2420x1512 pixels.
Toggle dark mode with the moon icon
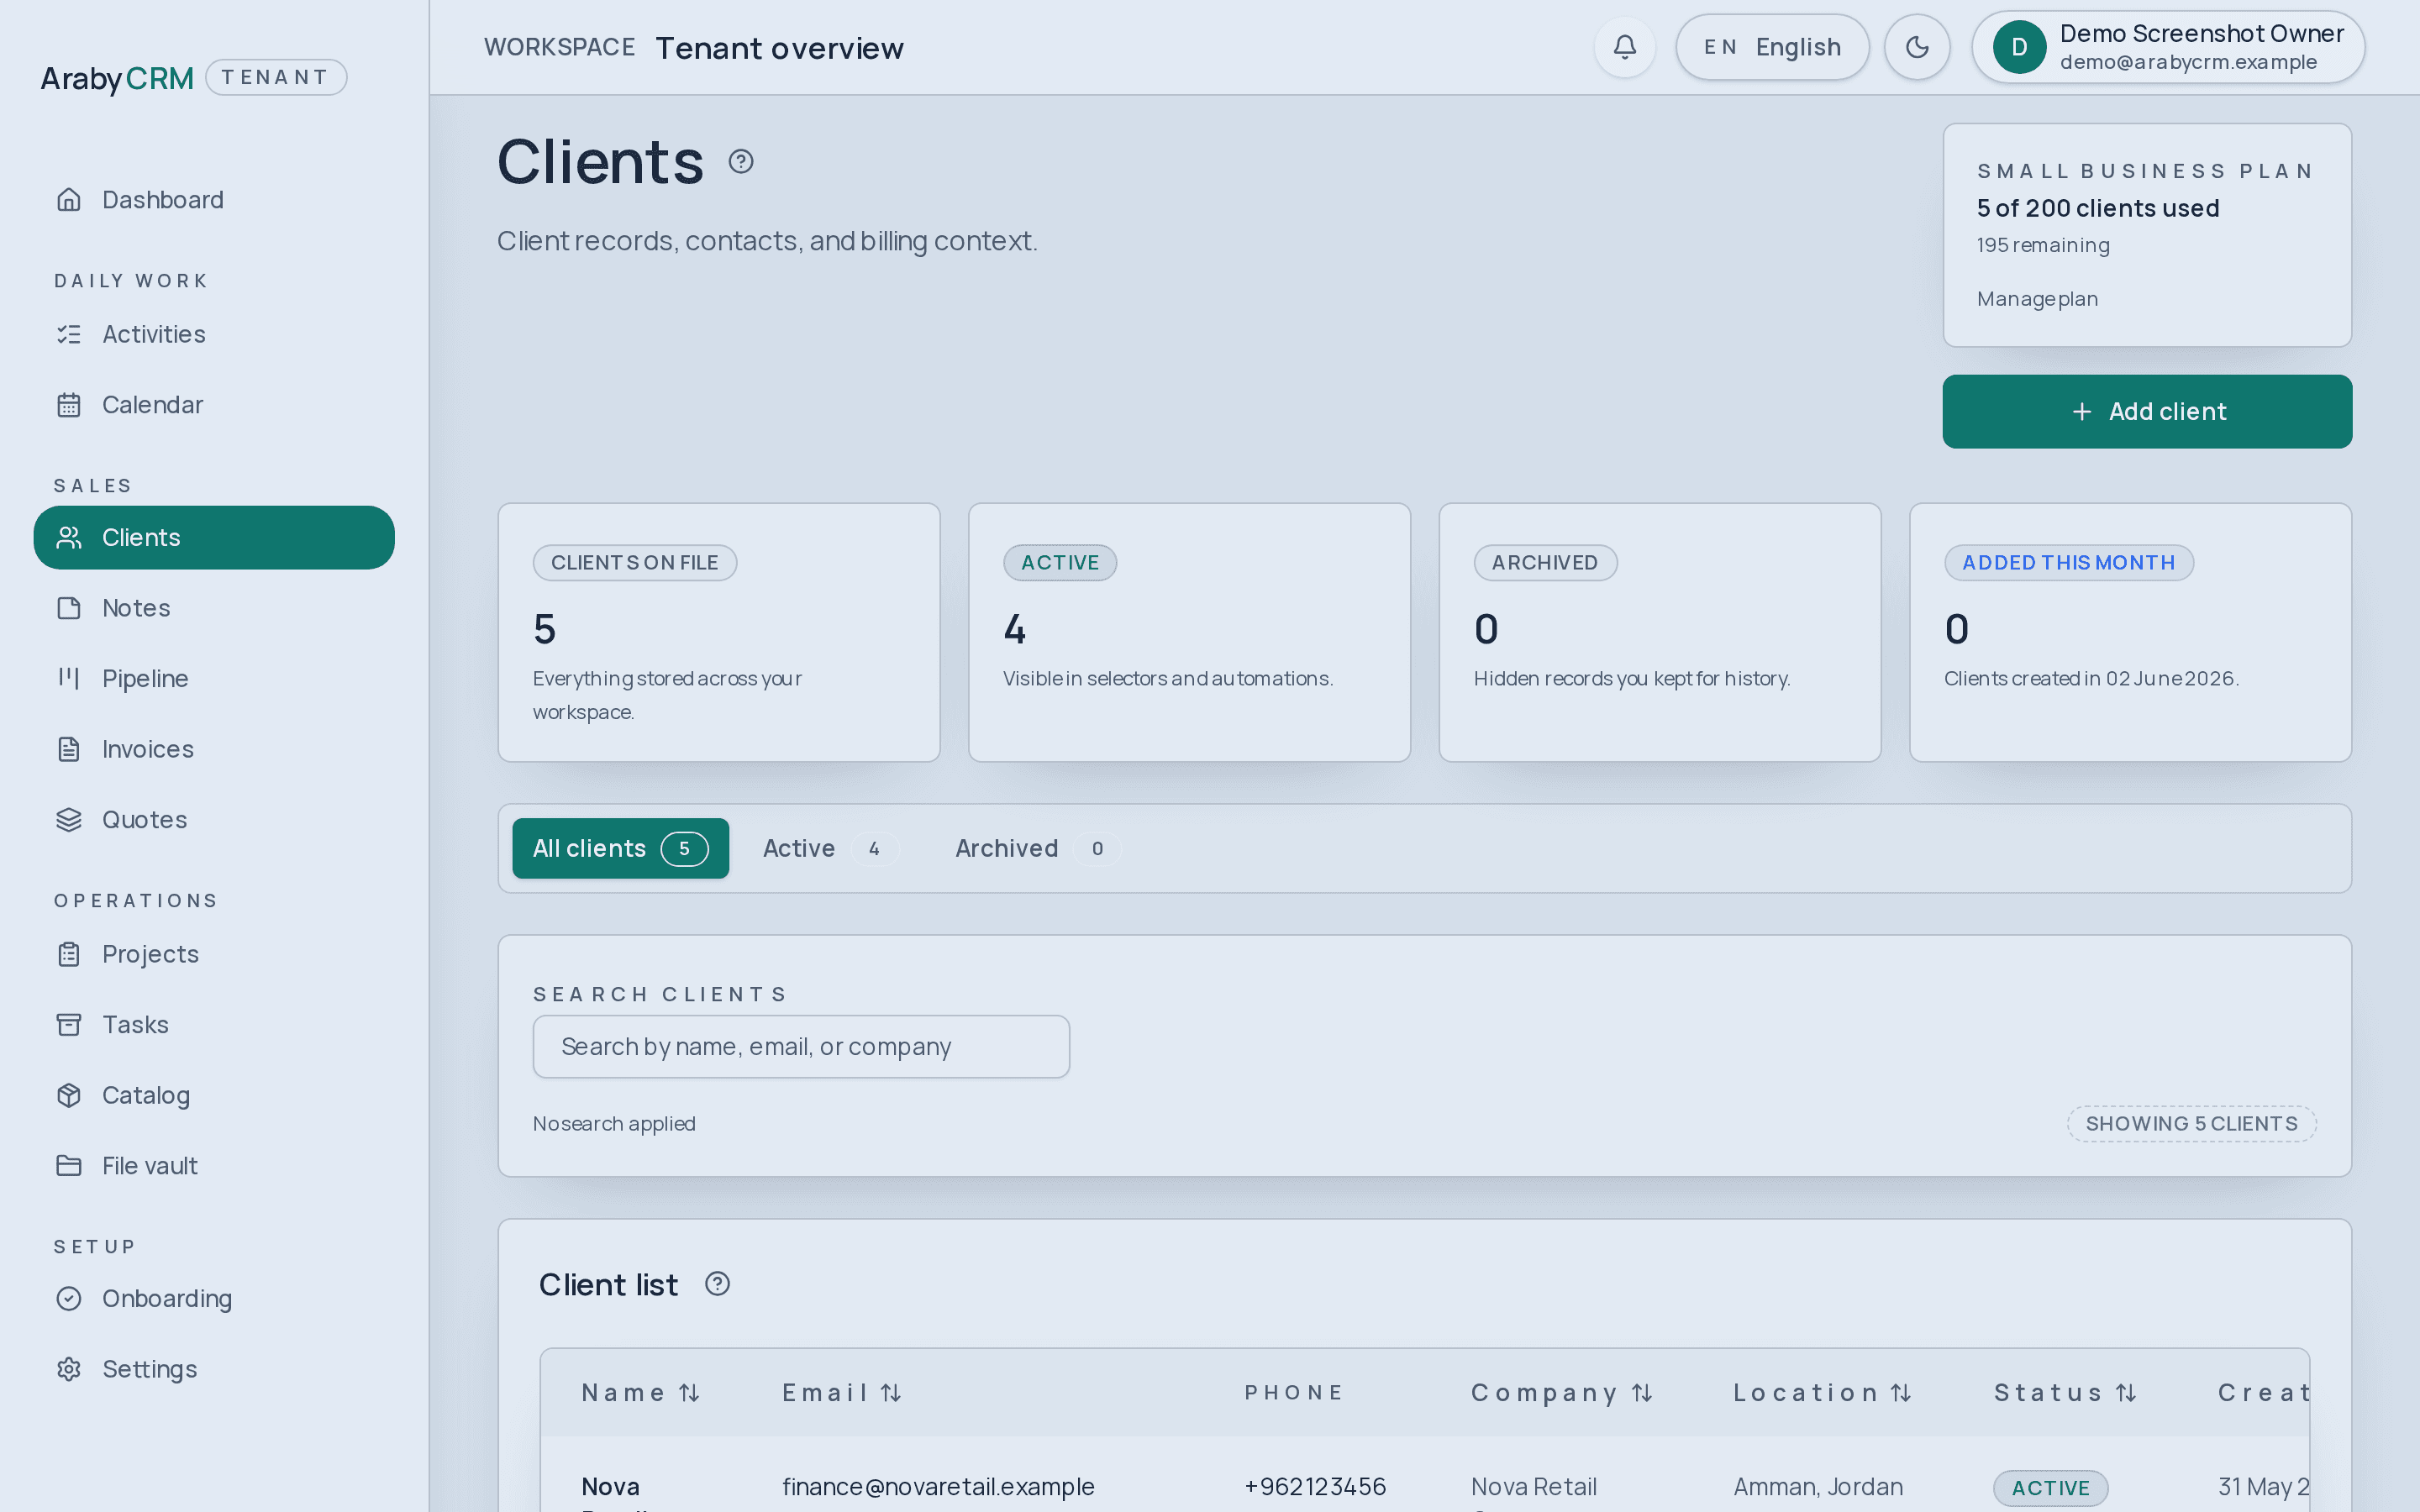[1917, 47]
